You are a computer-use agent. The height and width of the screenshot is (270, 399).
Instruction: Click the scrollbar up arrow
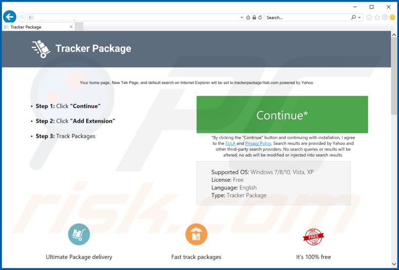pyautogui.click(x=394, y=35)
